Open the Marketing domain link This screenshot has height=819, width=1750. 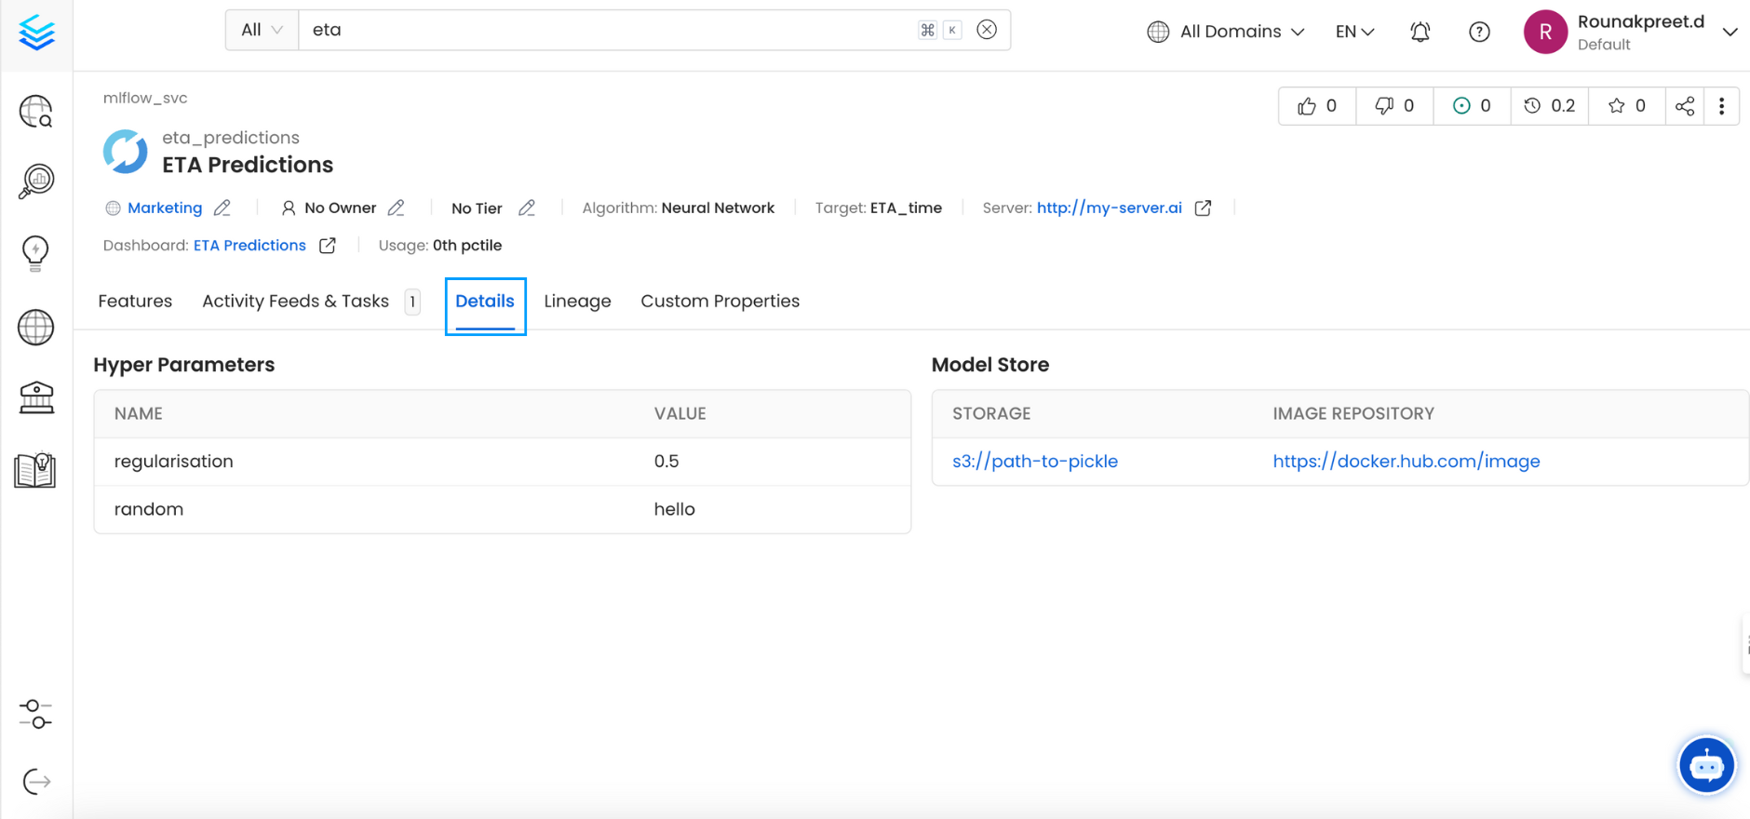165,208
